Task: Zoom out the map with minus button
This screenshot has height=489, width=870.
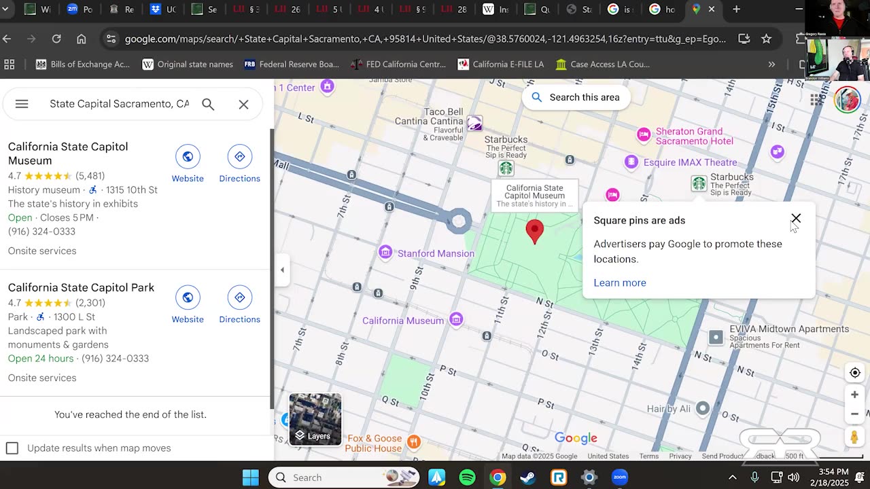Action: [x=855, y=414]
